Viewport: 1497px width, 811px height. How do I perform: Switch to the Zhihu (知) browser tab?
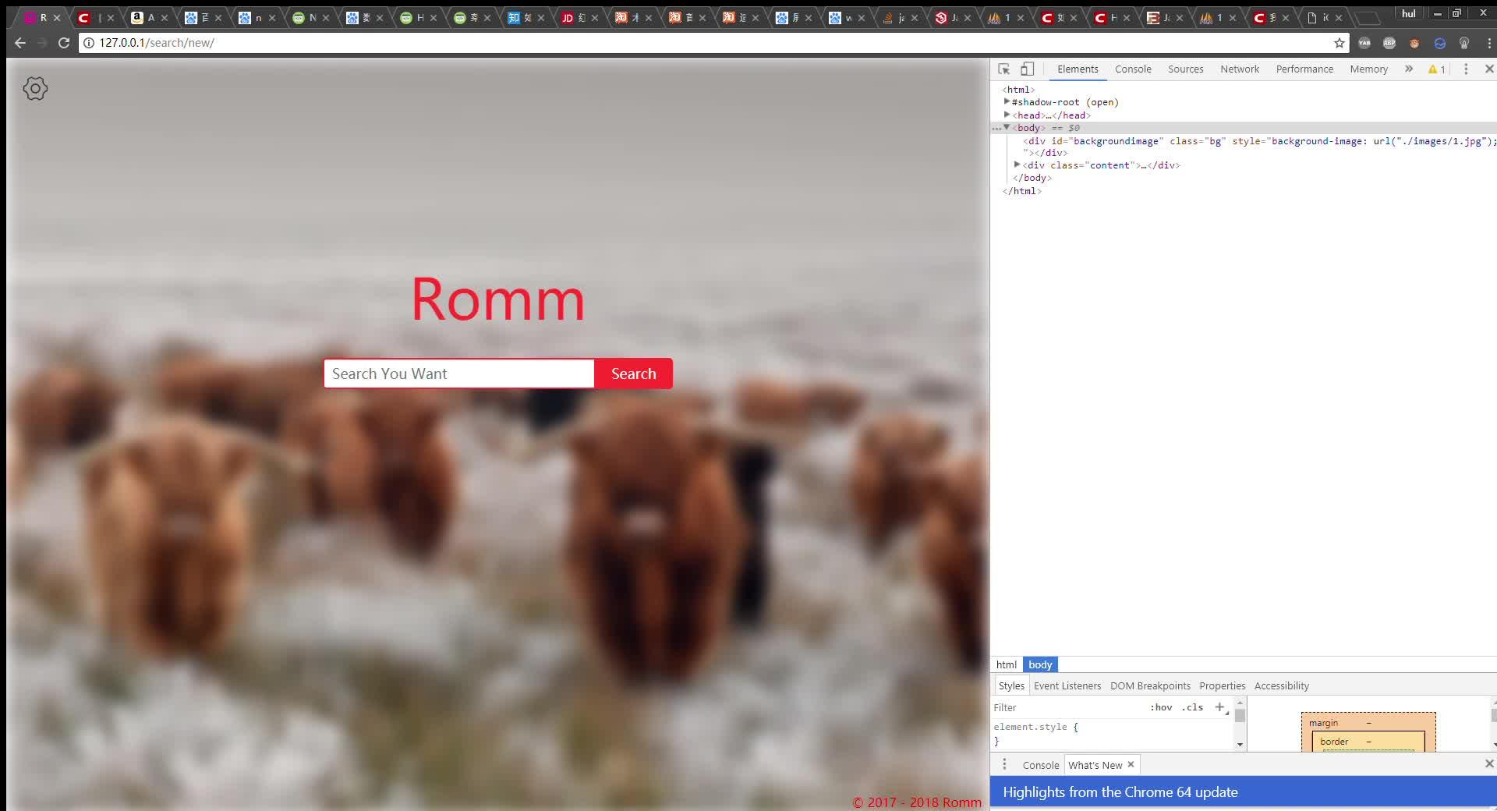pos(521,17)
